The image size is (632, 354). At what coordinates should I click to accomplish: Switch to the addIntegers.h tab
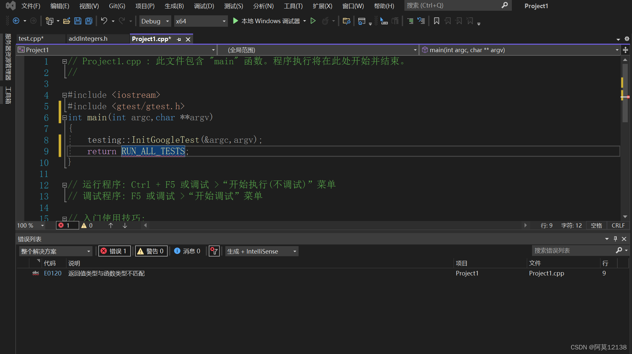88,39
